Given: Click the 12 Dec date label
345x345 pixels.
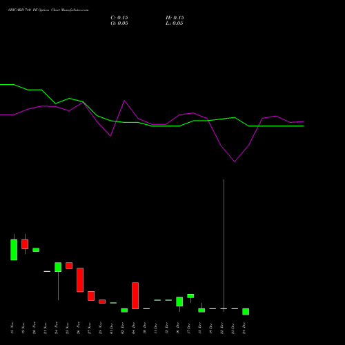Looking at the screenshot, I should pos(167,328).
